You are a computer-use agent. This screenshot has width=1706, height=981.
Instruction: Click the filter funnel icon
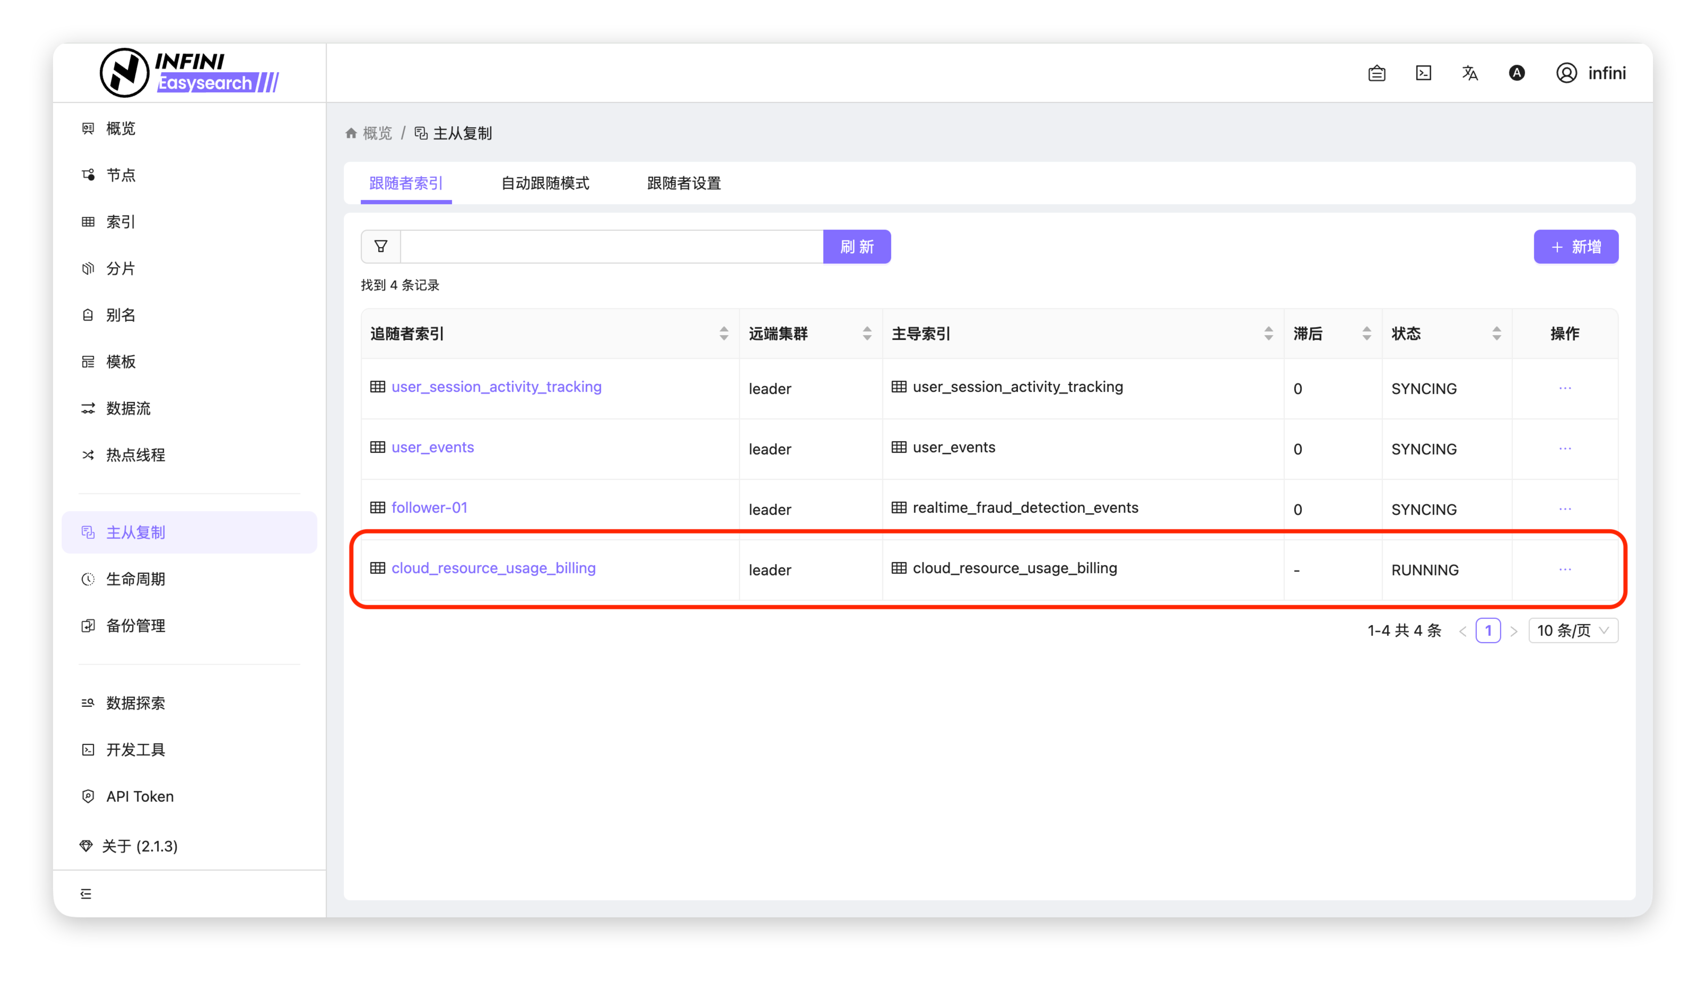pos(381,247)
